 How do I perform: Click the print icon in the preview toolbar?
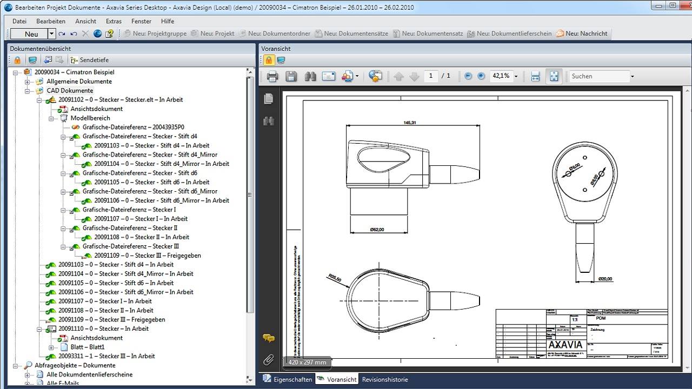point(272,76)
